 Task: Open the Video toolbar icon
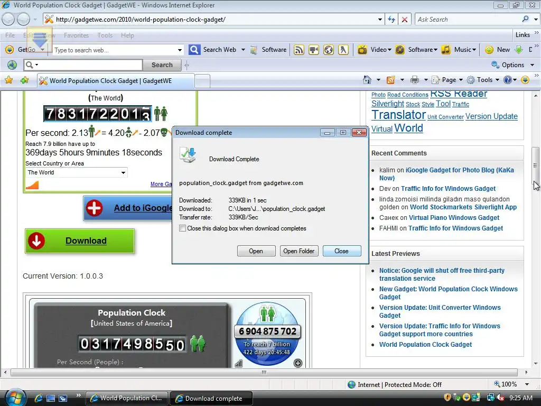[362, 50]
